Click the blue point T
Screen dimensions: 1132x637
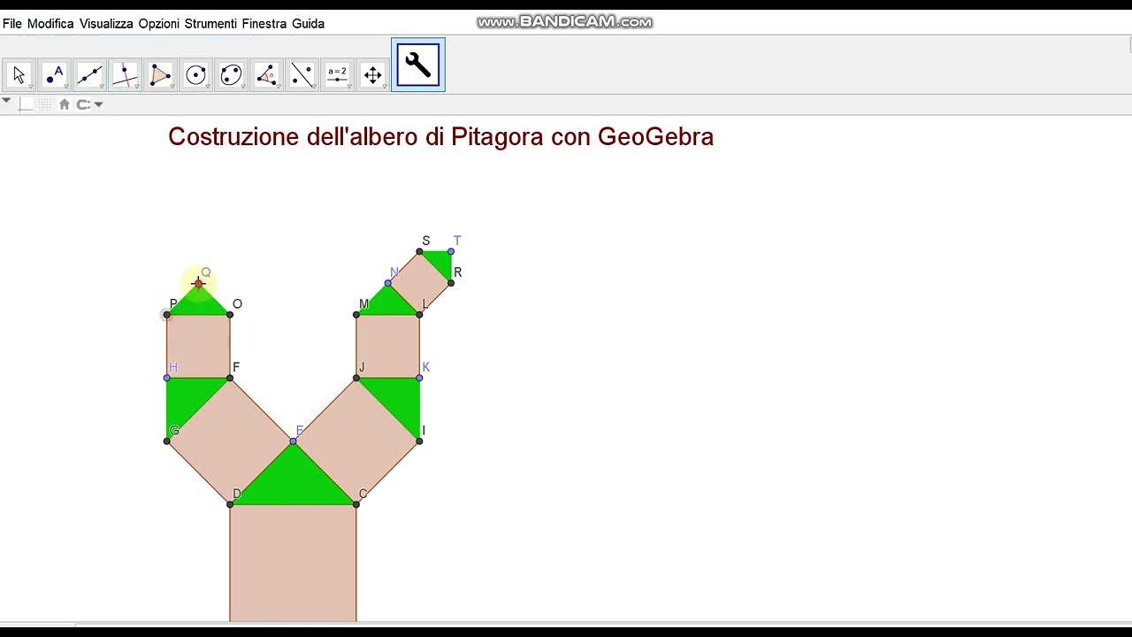pyautogui.click(x=451, y=251)
